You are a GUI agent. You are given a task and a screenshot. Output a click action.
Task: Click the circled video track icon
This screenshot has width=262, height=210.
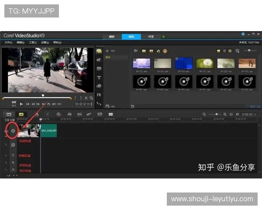pyautogui.click(x=13, y=130)
